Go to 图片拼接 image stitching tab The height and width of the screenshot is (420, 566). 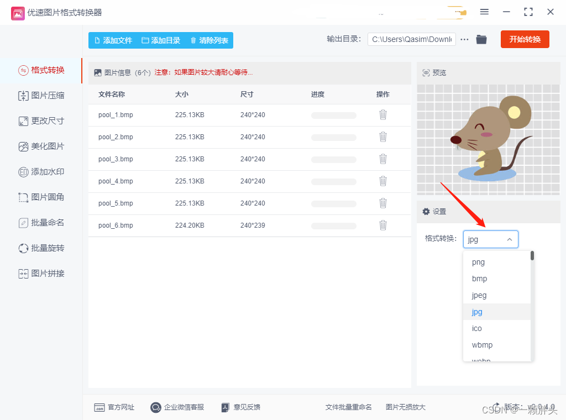pyautogui.click(x=41, y=274)
